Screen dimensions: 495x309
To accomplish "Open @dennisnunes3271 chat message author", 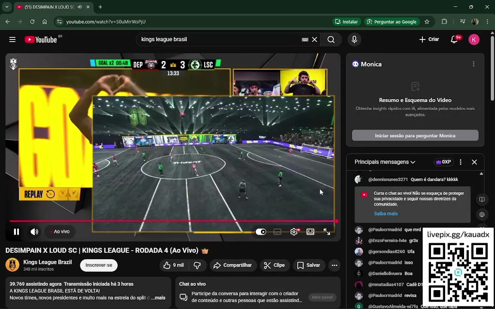I will 388,179.
